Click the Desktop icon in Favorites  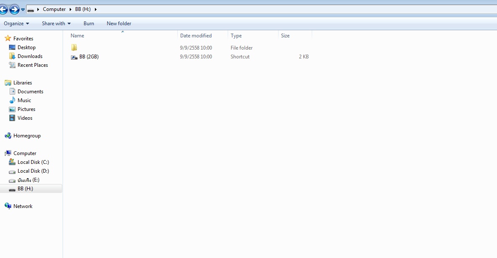click(x=12, y=47)
